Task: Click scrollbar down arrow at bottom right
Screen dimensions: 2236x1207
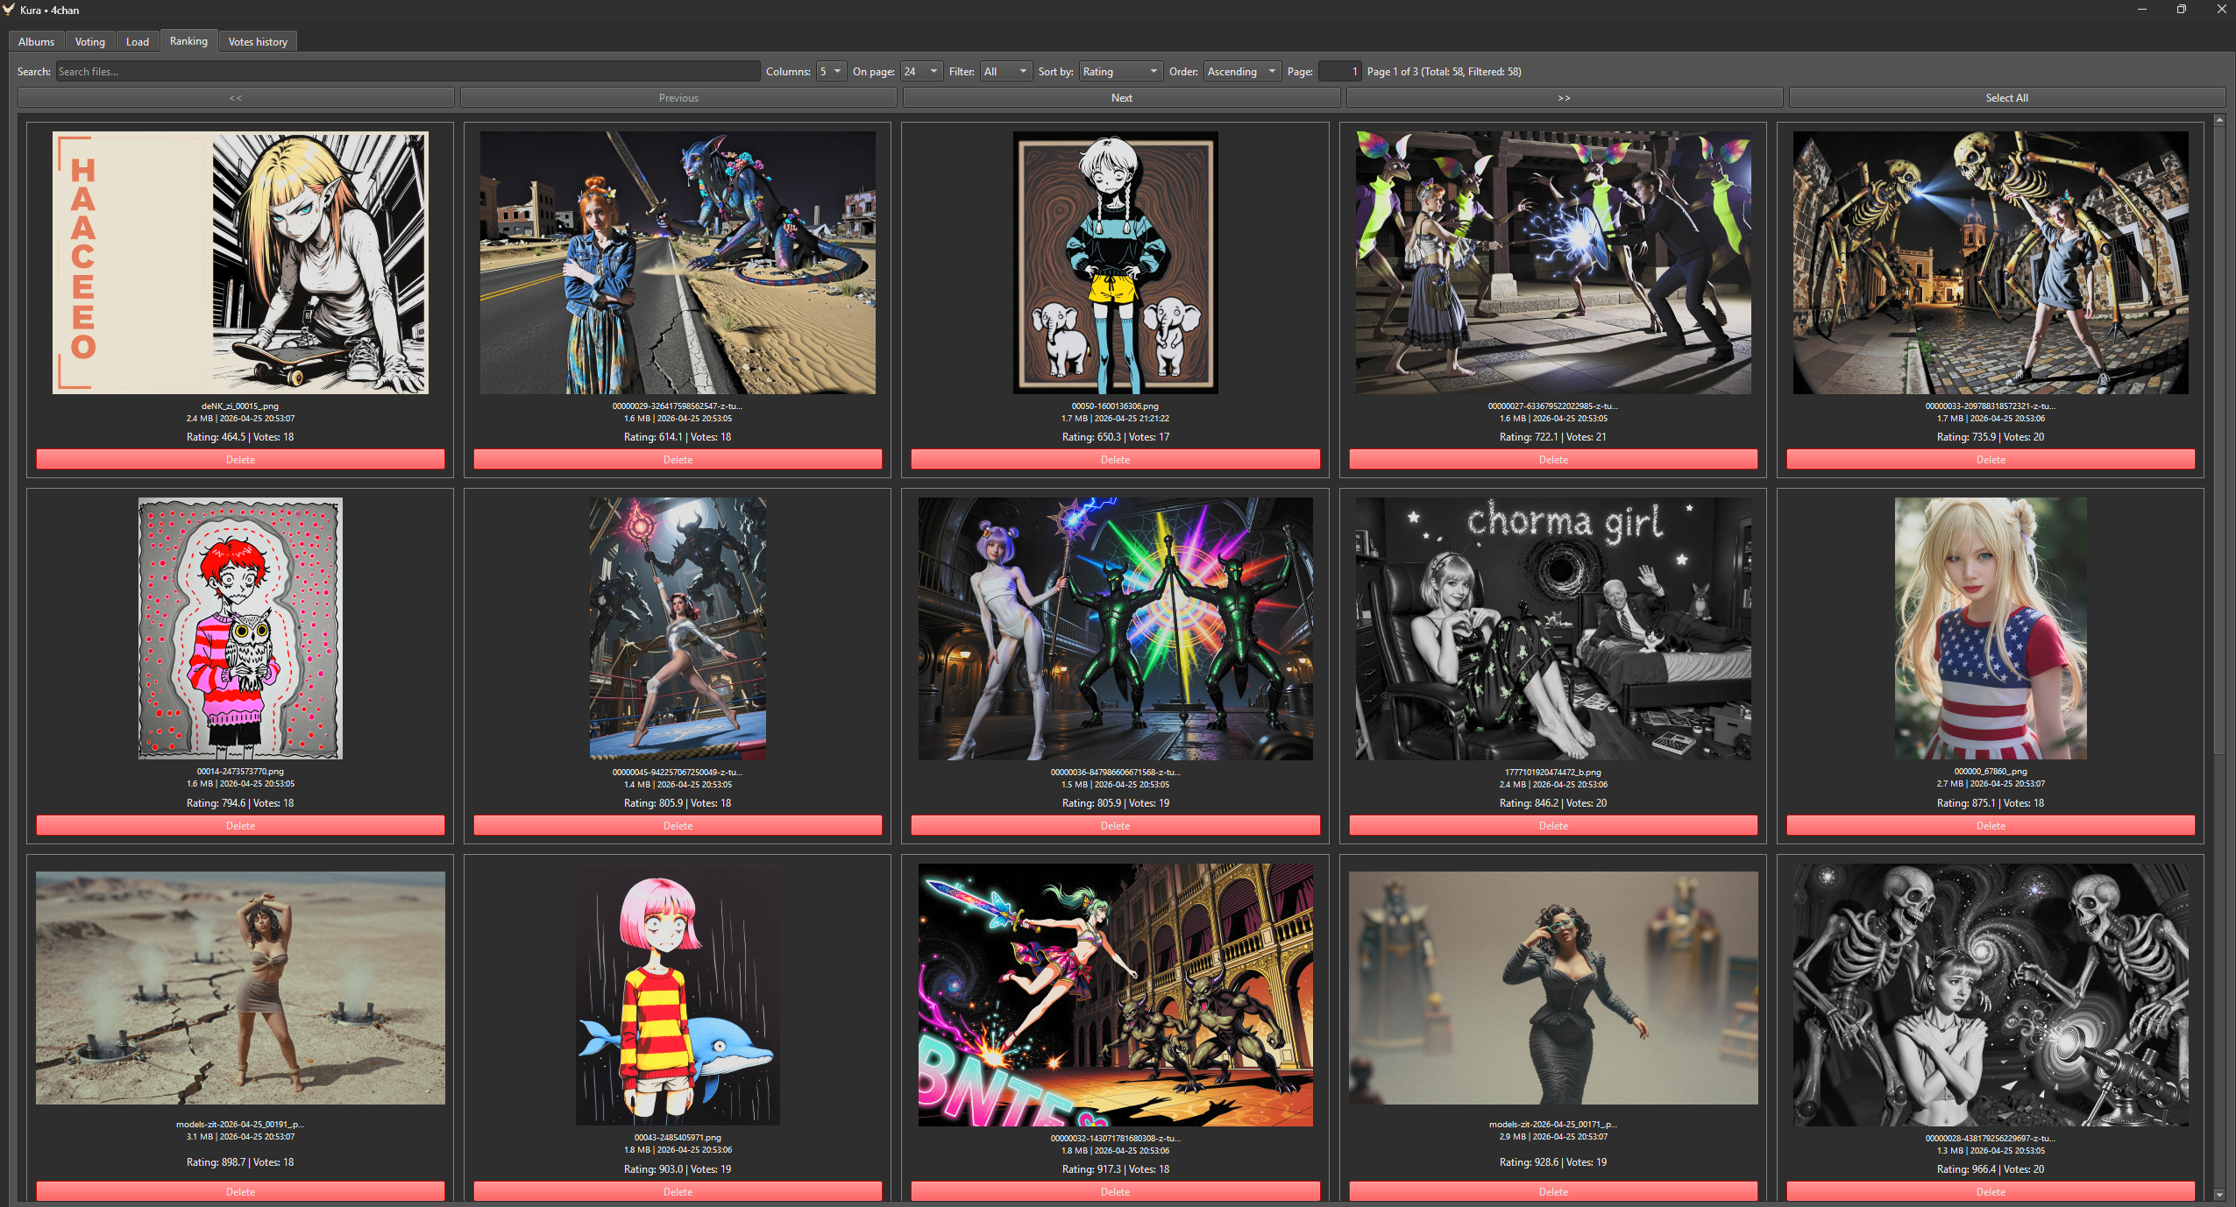Action: click(x=2219, y=1194)
